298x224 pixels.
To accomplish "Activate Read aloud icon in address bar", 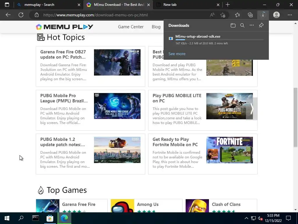I will coord(212,15).
